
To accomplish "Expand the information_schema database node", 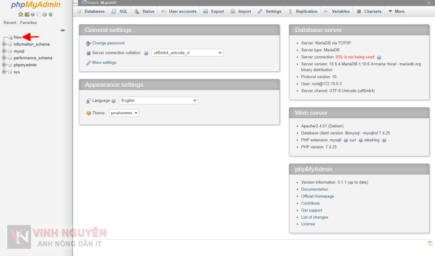I will [3, 44].
